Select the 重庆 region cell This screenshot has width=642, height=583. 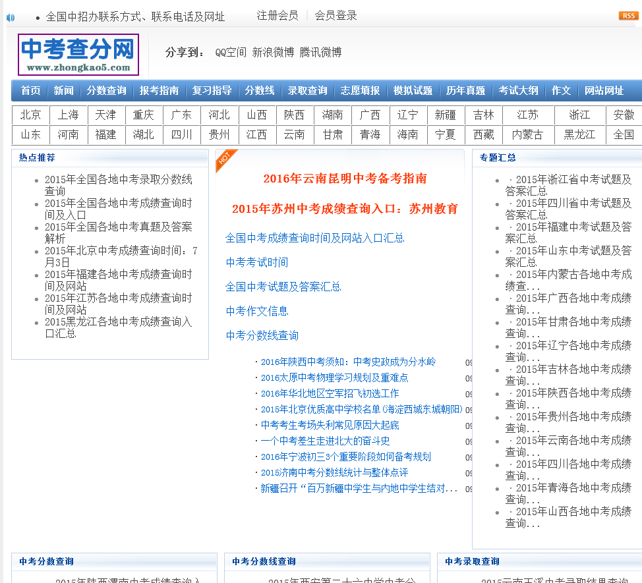point(144,115)
